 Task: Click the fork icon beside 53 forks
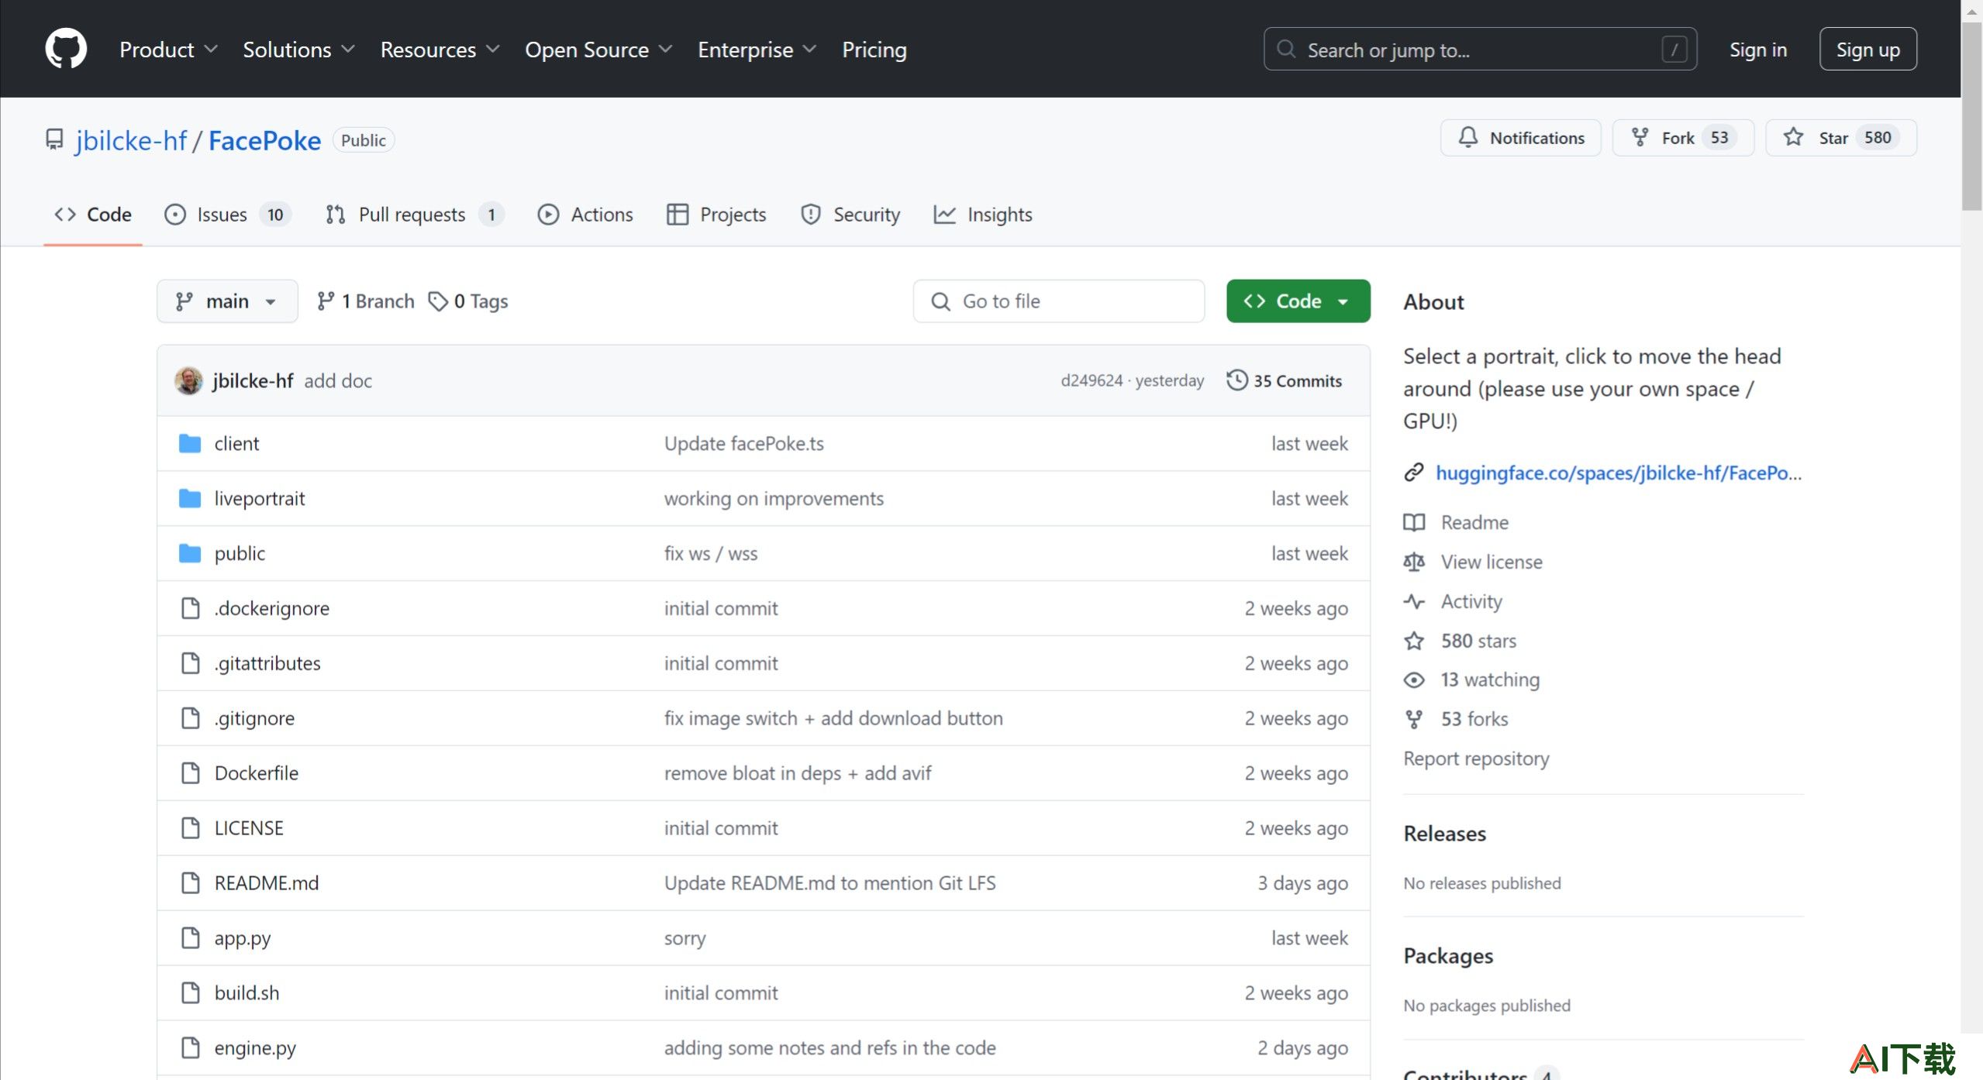[x=1414, y=719]
